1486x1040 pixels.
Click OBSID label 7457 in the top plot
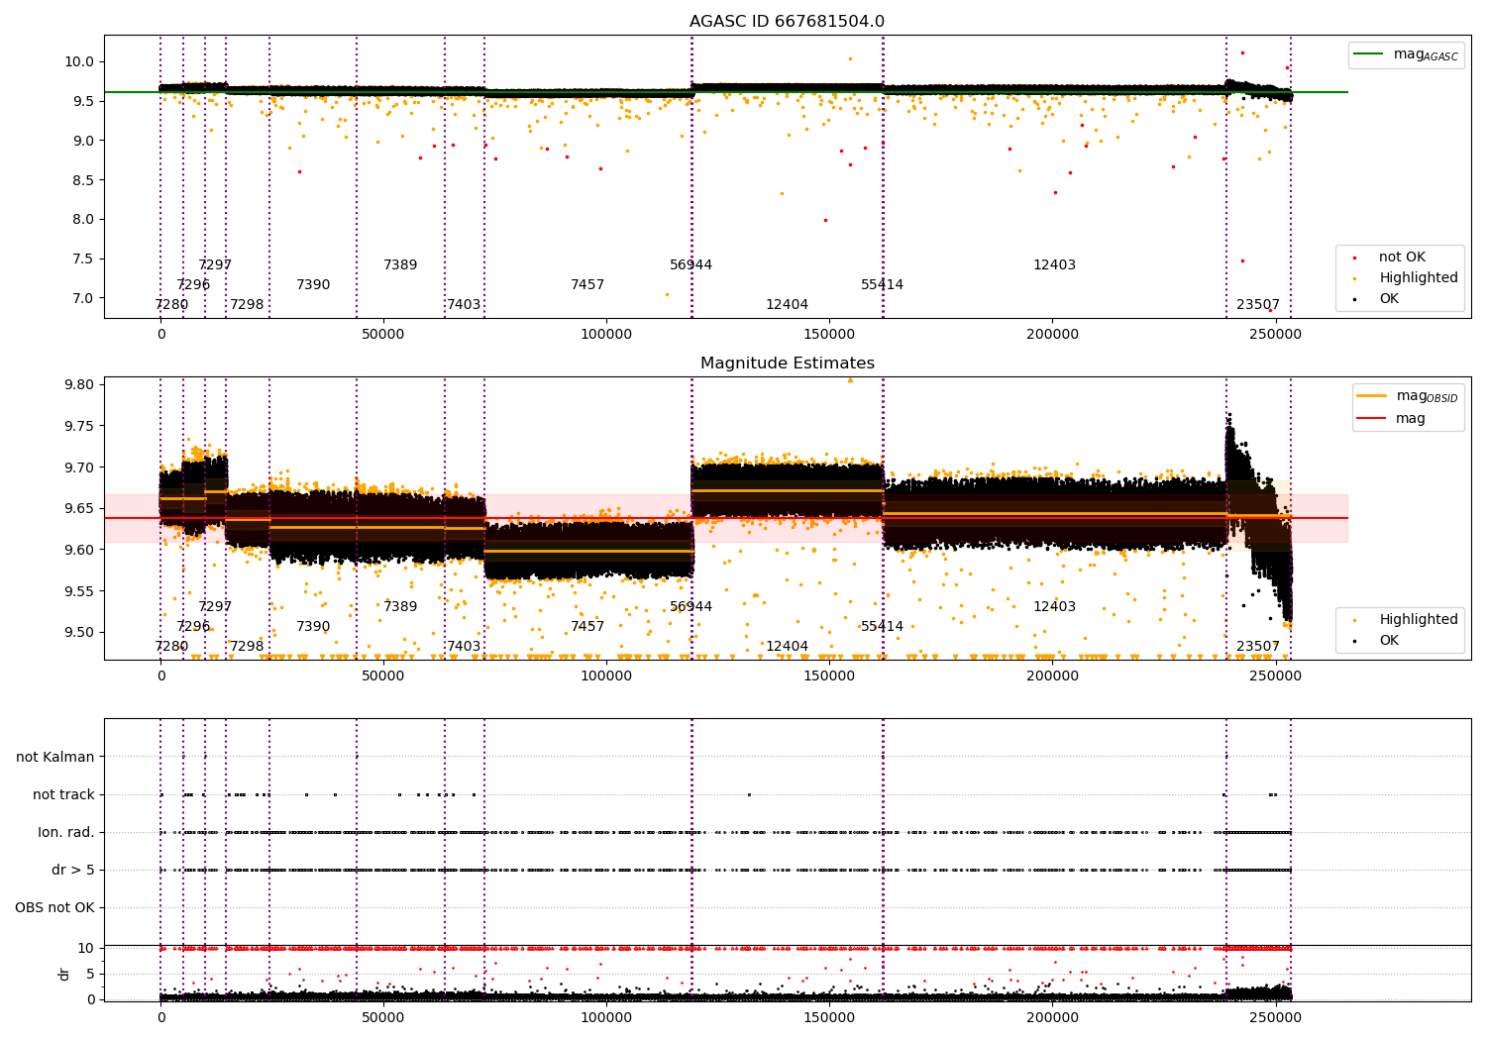point(587,285)
